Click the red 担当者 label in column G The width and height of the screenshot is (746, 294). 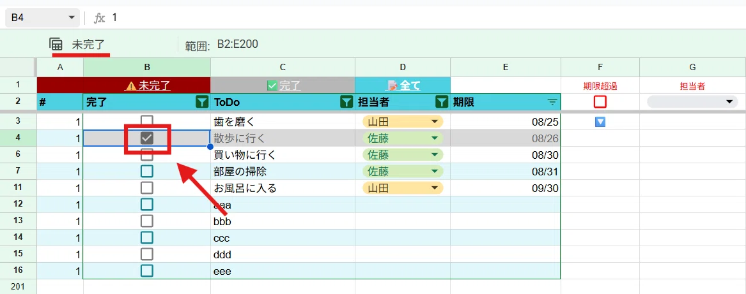click(x=693, y=86)
